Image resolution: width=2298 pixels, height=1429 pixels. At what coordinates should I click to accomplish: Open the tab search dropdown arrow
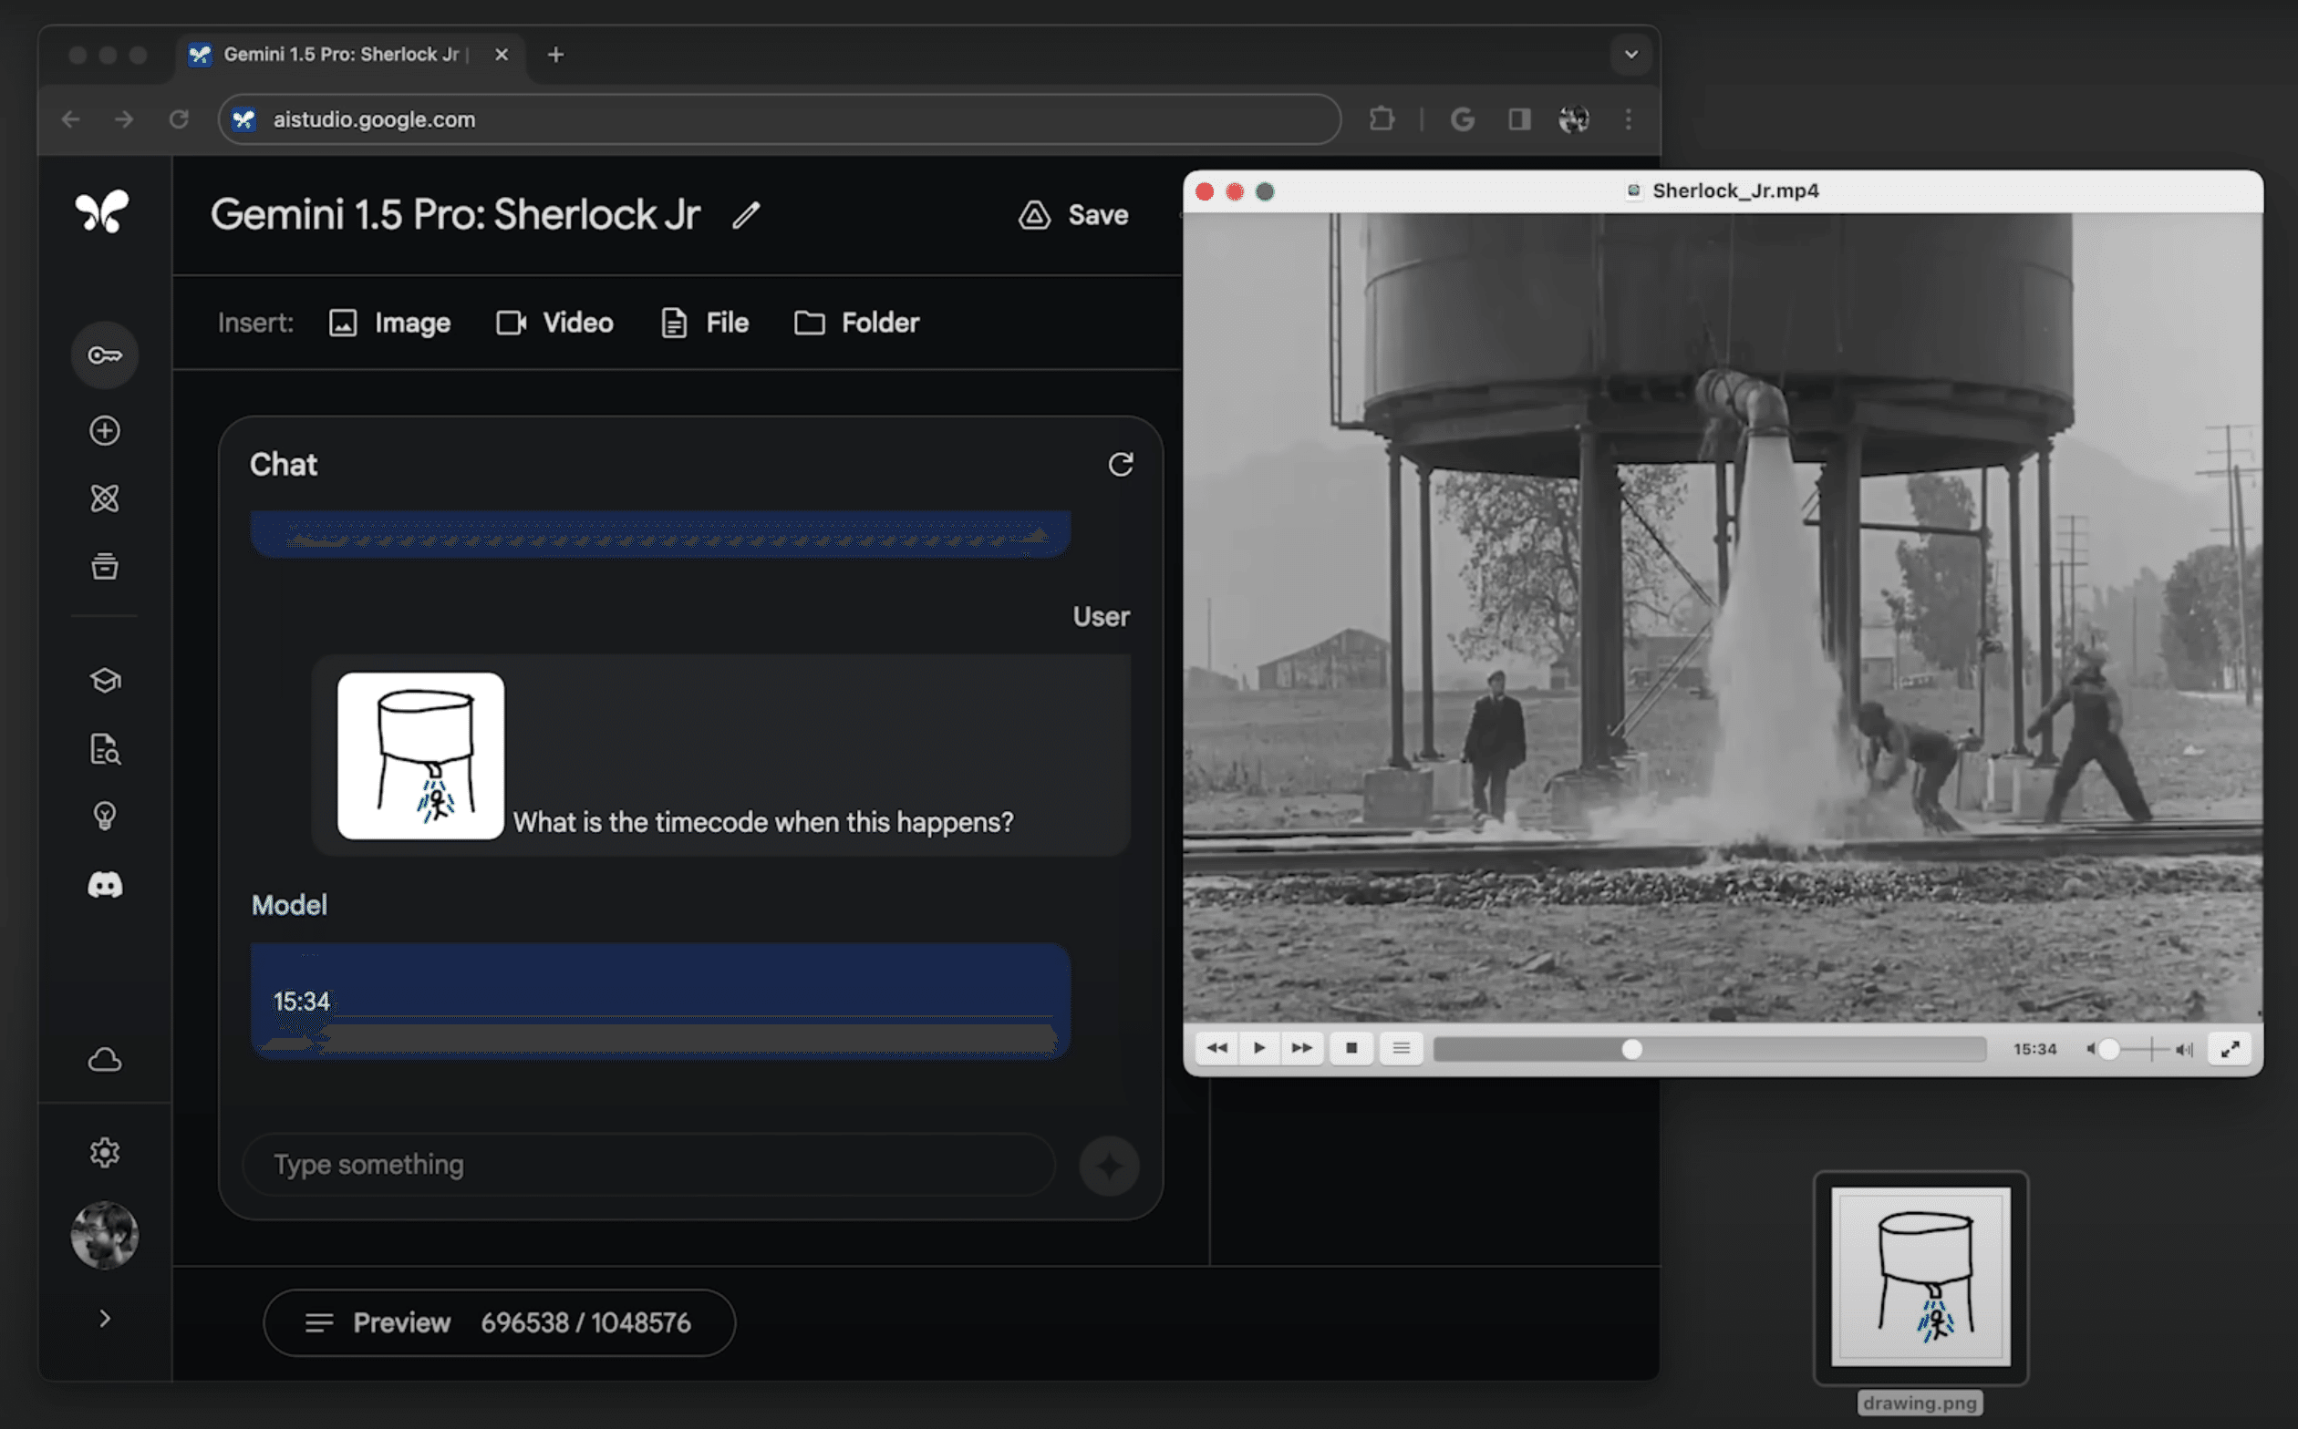1630,55
